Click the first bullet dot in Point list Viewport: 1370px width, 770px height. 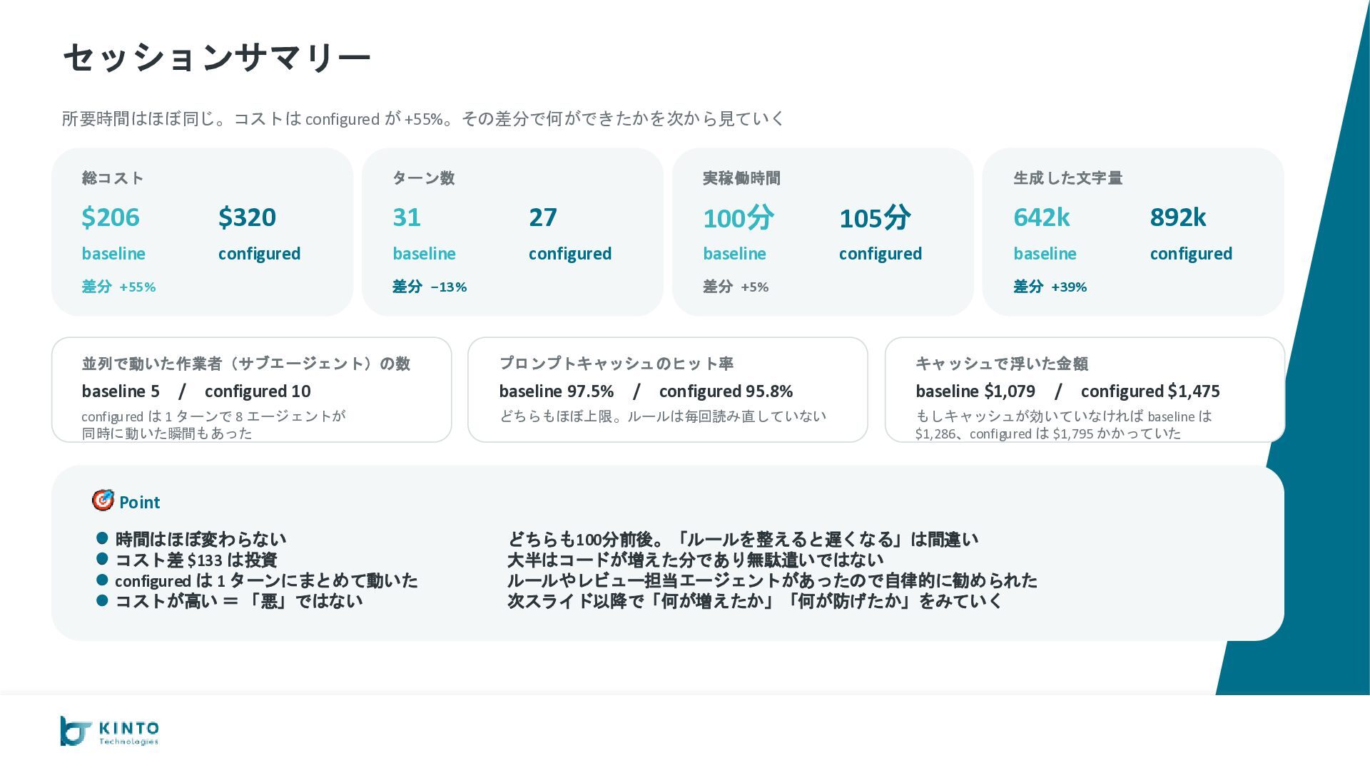click(102, 538)
